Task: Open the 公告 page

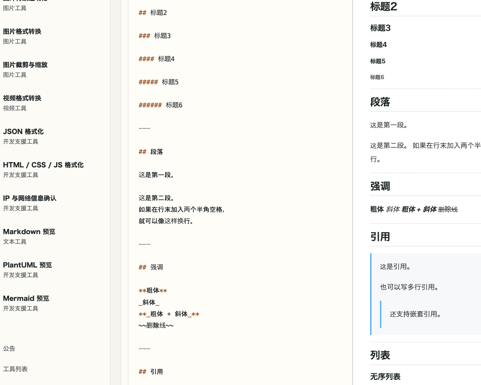Action: (9, 349)
